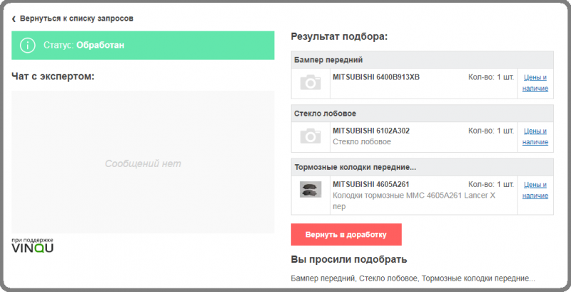Click 'Кол-во: 1 шт.' for the windshield
This screenshot has height=292, width=571.
(x=491, y=131)
